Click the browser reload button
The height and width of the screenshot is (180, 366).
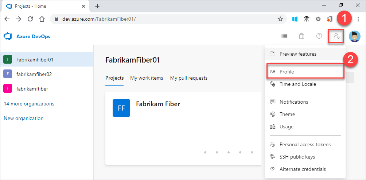31,19
